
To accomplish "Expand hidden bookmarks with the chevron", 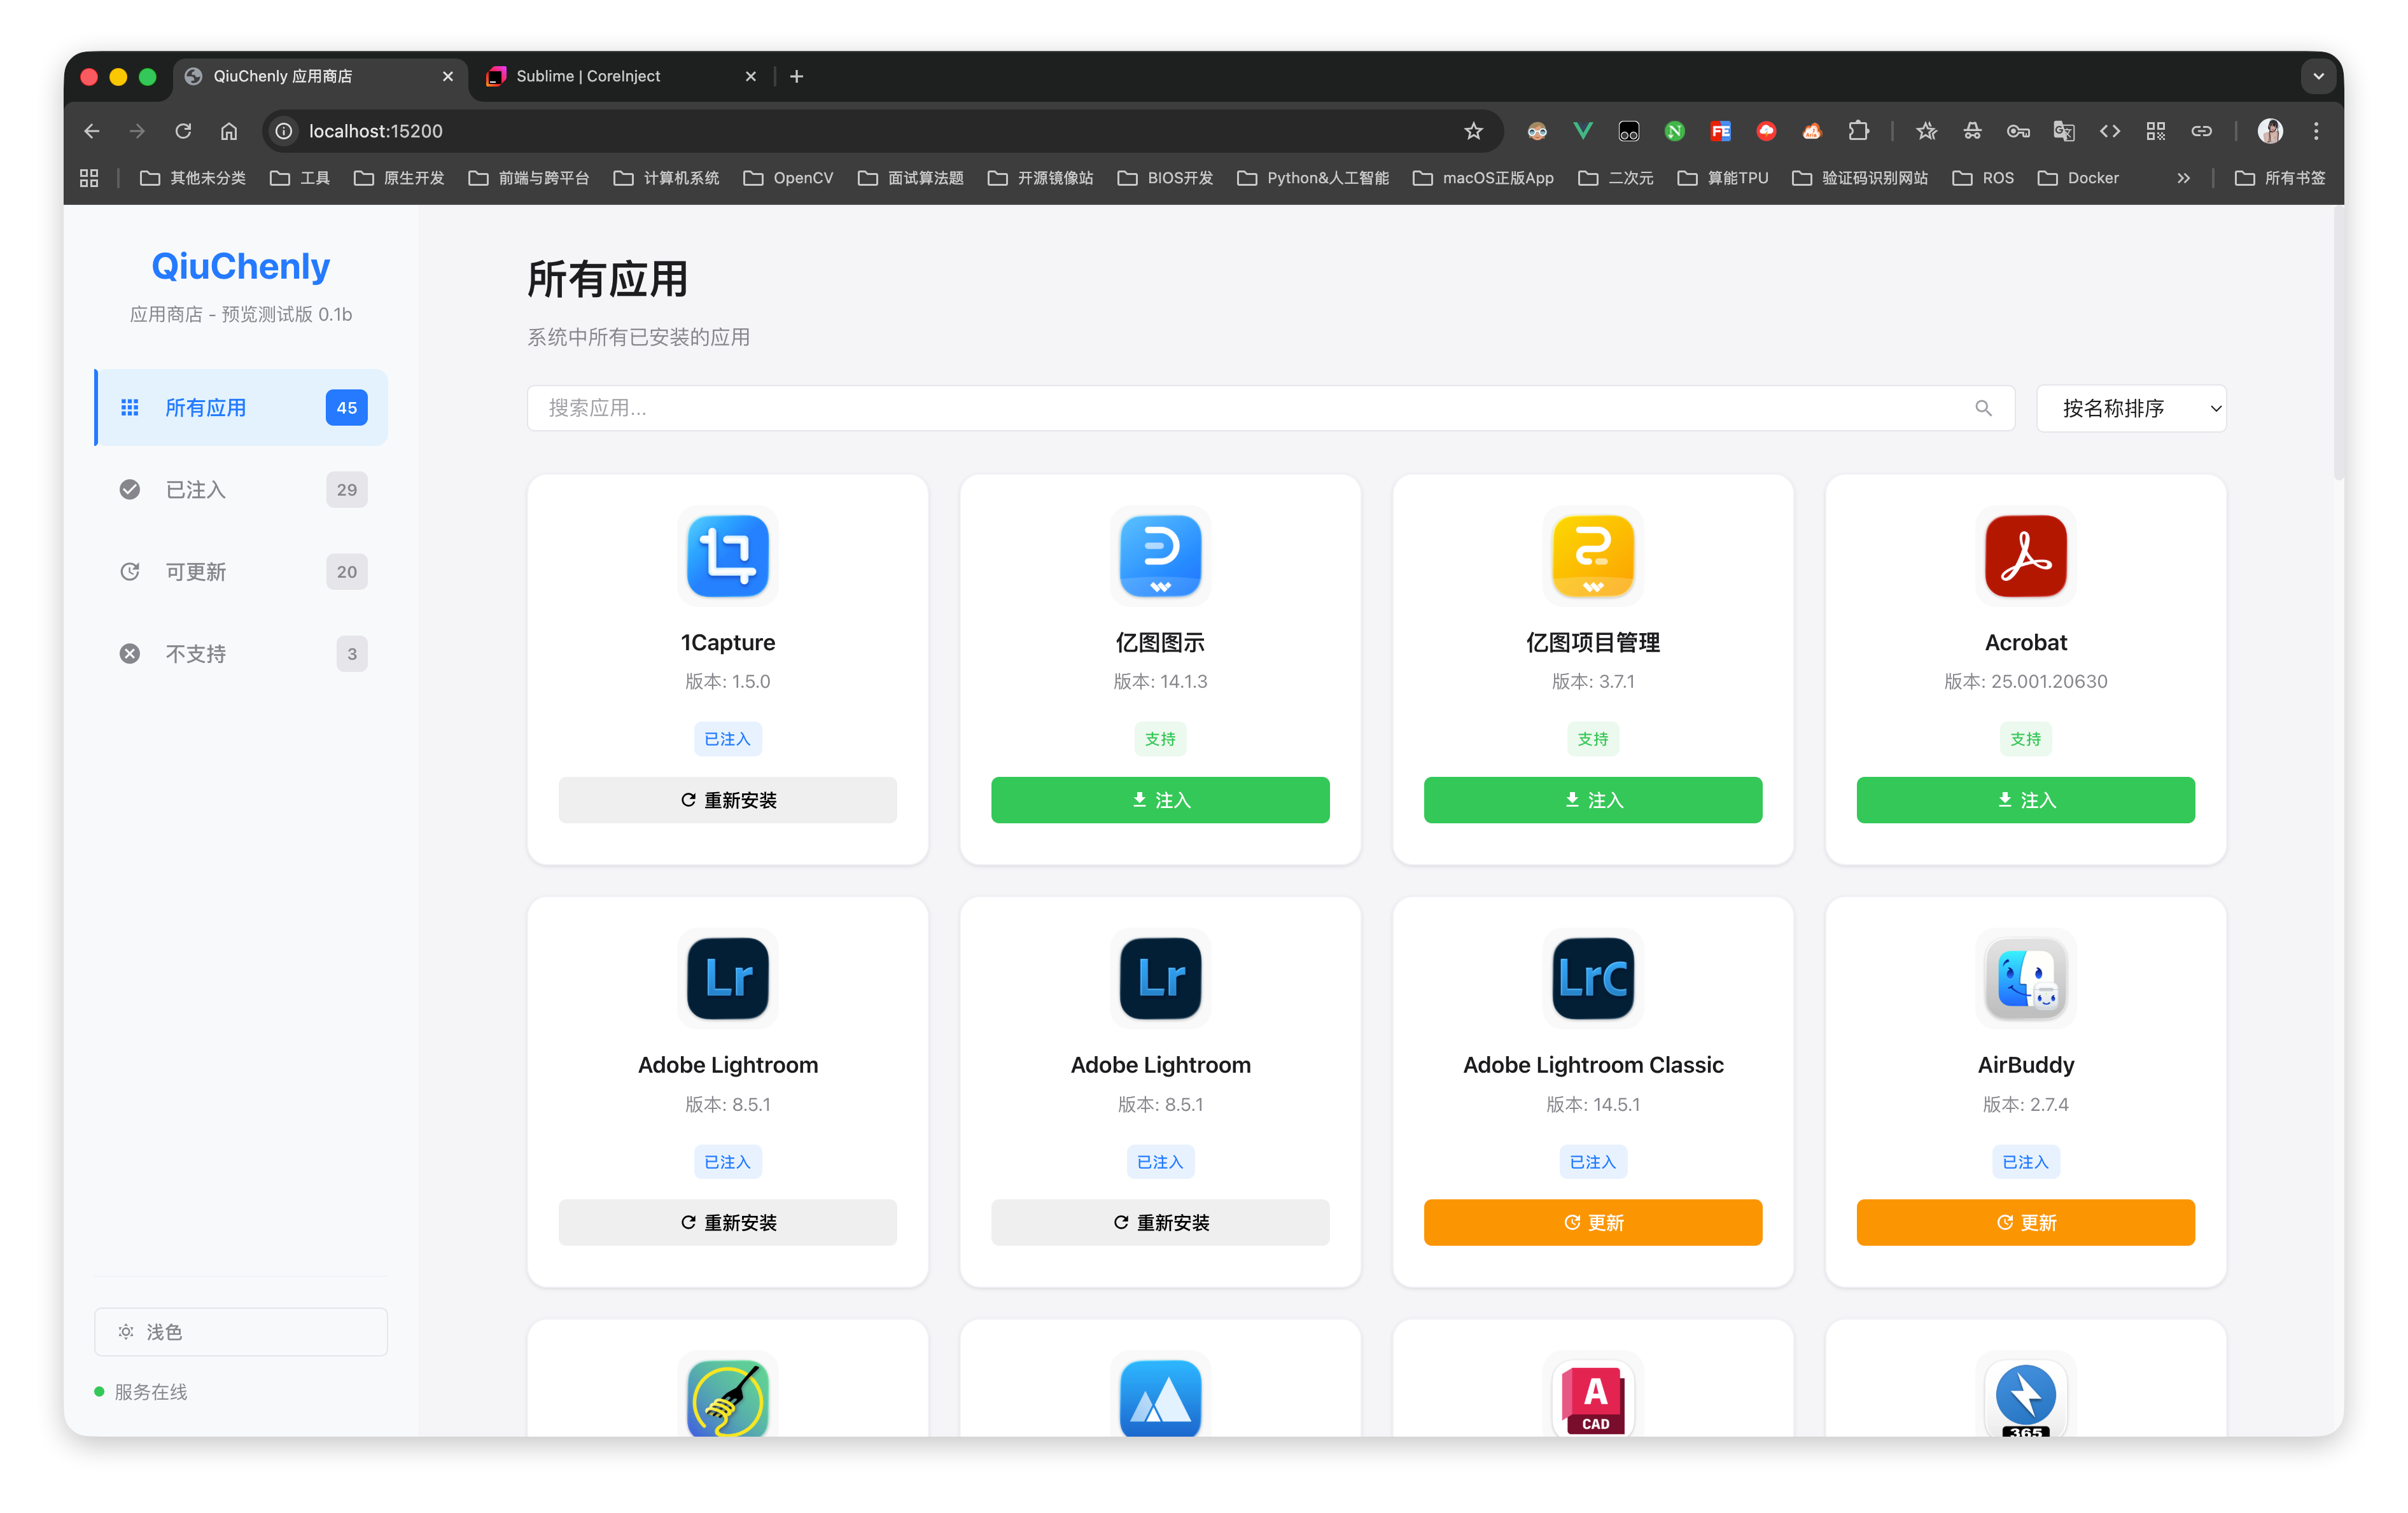I will (x=2183, y=178).
